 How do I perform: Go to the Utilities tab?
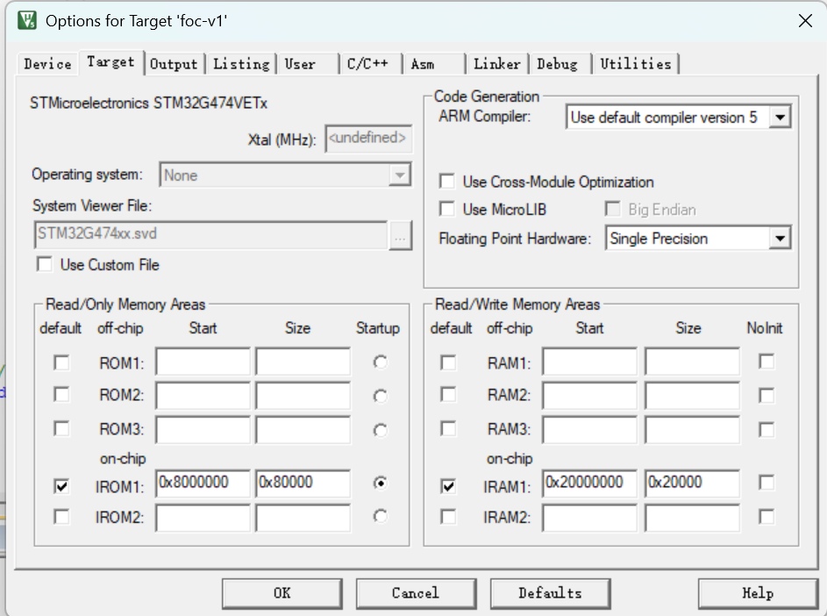tap(636, 64)
